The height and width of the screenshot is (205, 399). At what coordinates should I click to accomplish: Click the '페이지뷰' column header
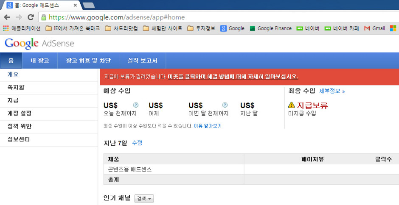312,159
